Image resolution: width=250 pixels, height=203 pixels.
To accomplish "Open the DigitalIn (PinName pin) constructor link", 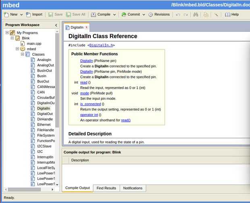I will tap(86, 61).
